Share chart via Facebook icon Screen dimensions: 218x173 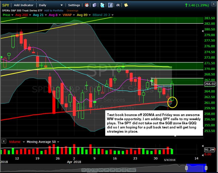[x=110, y=5]
